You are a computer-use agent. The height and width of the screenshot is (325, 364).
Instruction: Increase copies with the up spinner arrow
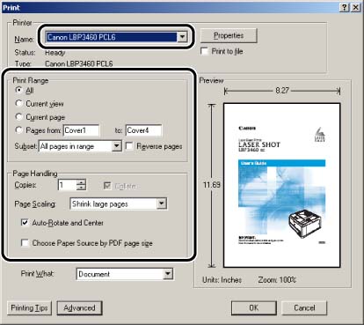(x=81, y=182)
